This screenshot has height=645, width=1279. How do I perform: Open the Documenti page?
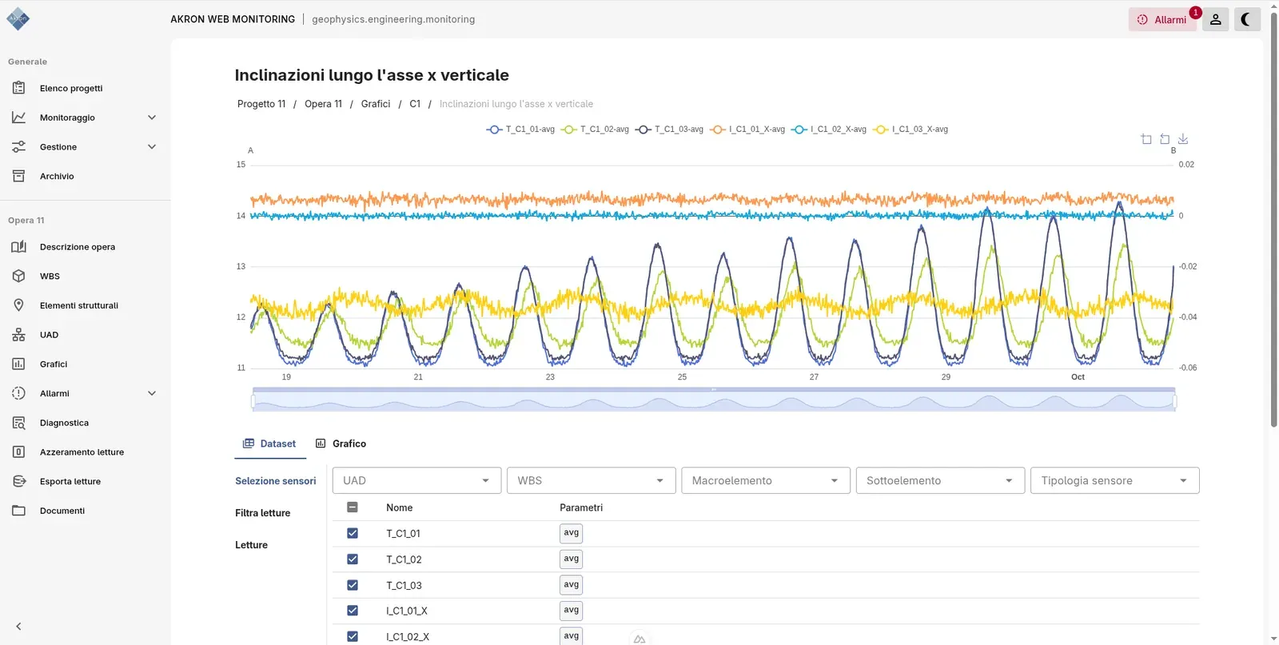(x=62, y=511)
